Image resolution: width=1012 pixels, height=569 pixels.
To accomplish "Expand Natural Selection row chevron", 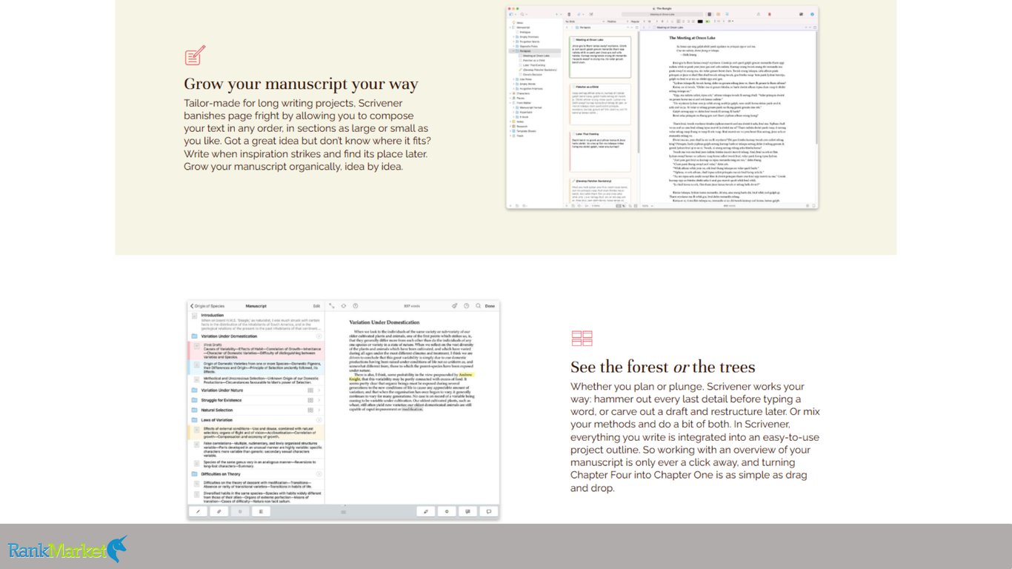I will tap(319, 410).
